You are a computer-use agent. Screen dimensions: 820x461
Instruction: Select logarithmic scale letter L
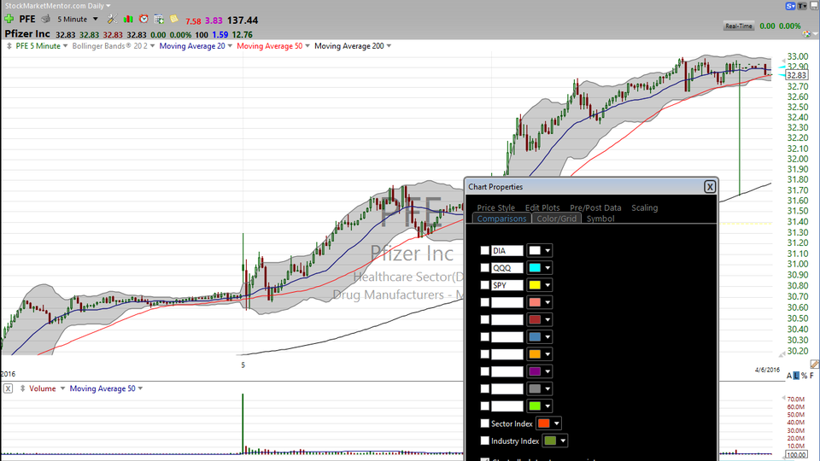(796, 376)
